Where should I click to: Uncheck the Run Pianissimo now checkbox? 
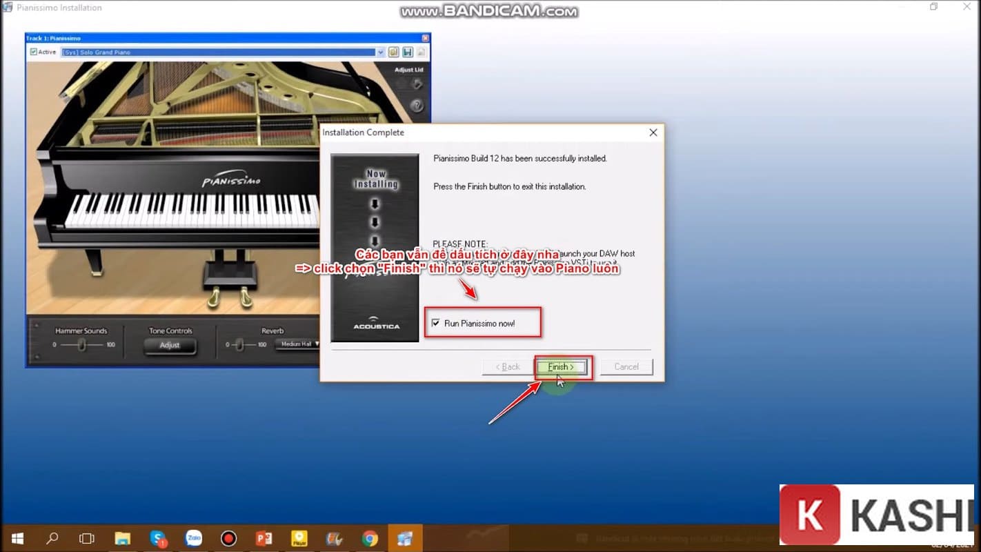click(435, 323)
